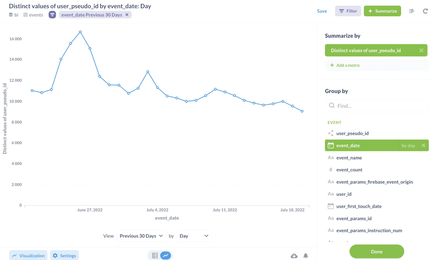
Task: Remove the event_date Previous 30 Days filter
Action: (127, 15)
